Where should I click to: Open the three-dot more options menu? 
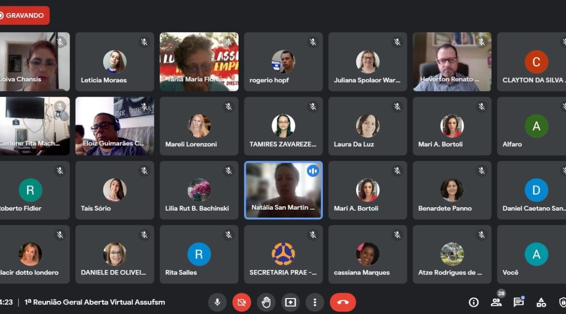point(315,302)
